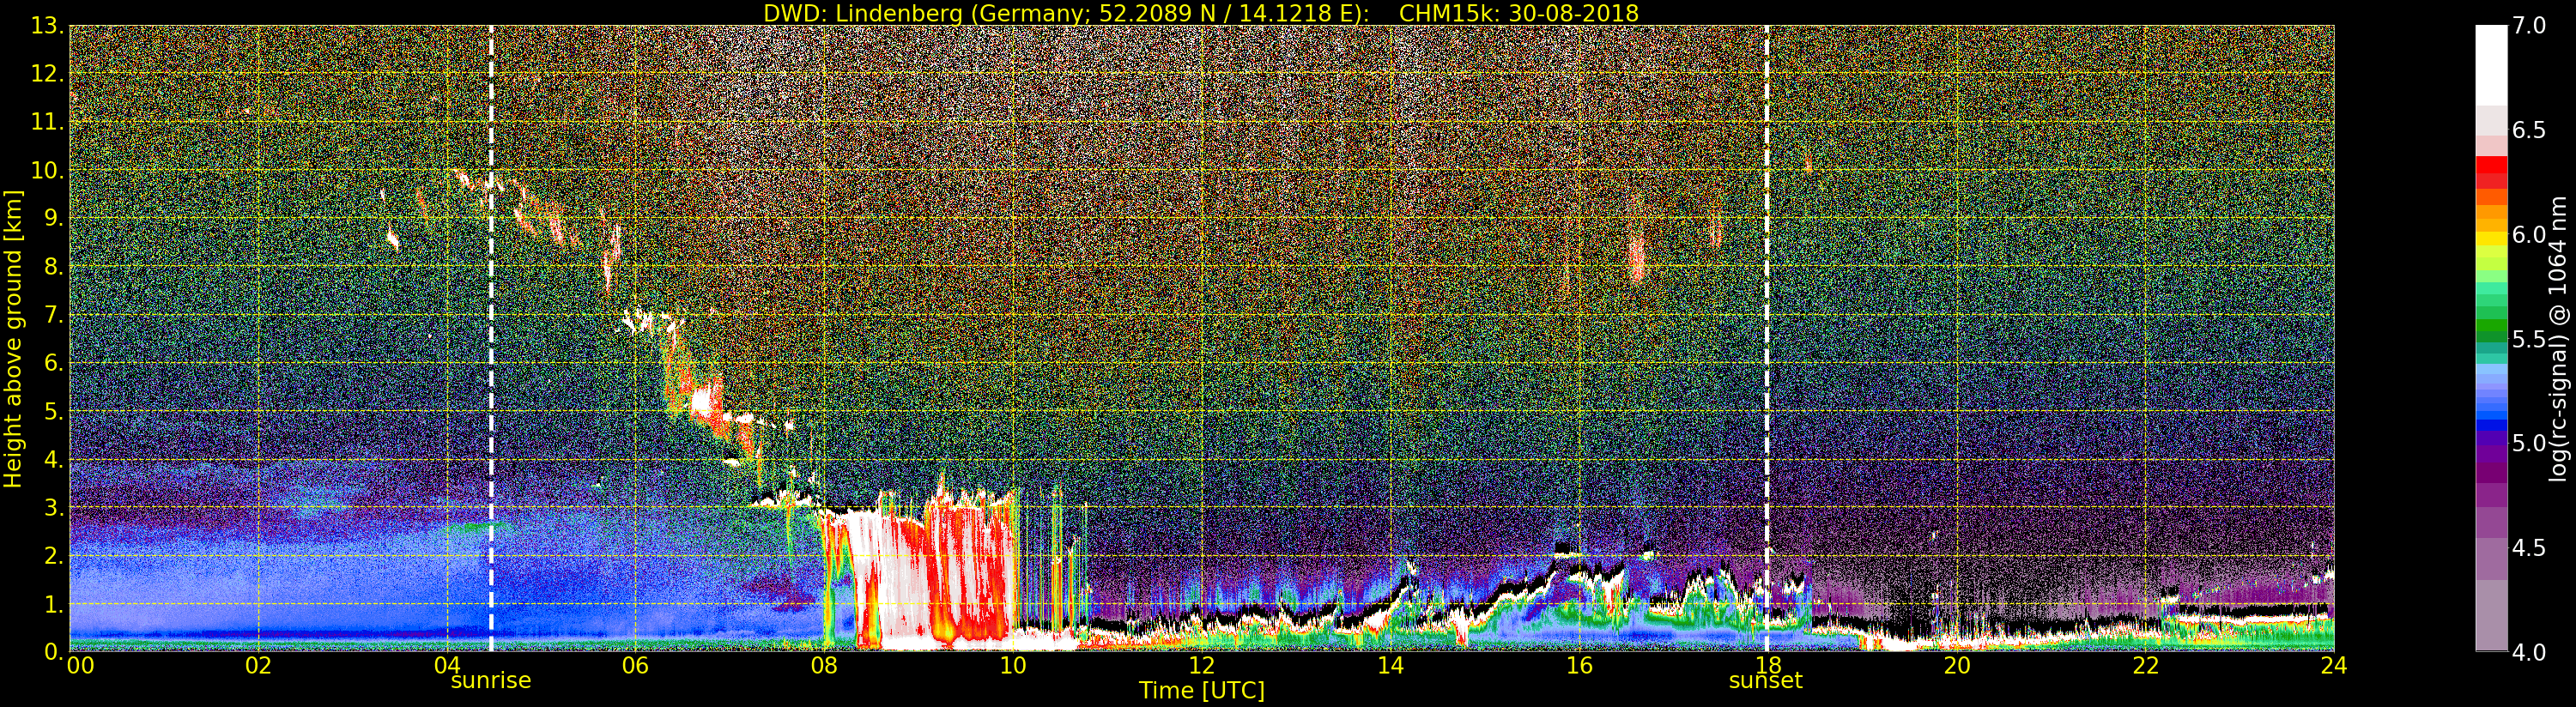Viewport: 2576px width, 707px height.
Task: Click the '16' time axis tick label
Action: click(x=1579, y=665)
